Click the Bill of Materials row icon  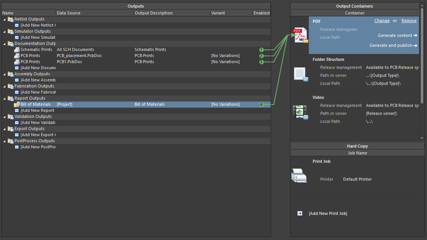tap(17, 105)
